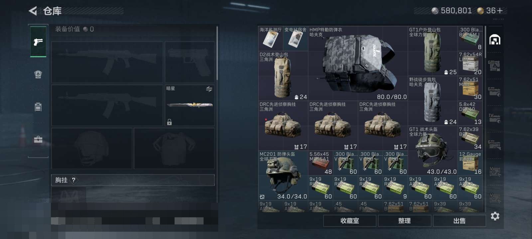Open the chest rig tab in the left sidebar

(38, 107)
